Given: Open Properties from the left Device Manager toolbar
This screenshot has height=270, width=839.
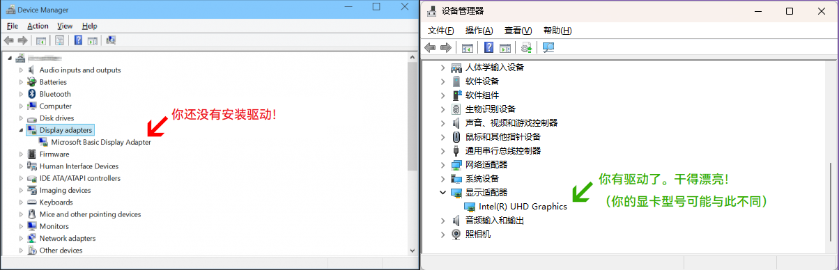Looking at the screenshot, I should 60,40.
